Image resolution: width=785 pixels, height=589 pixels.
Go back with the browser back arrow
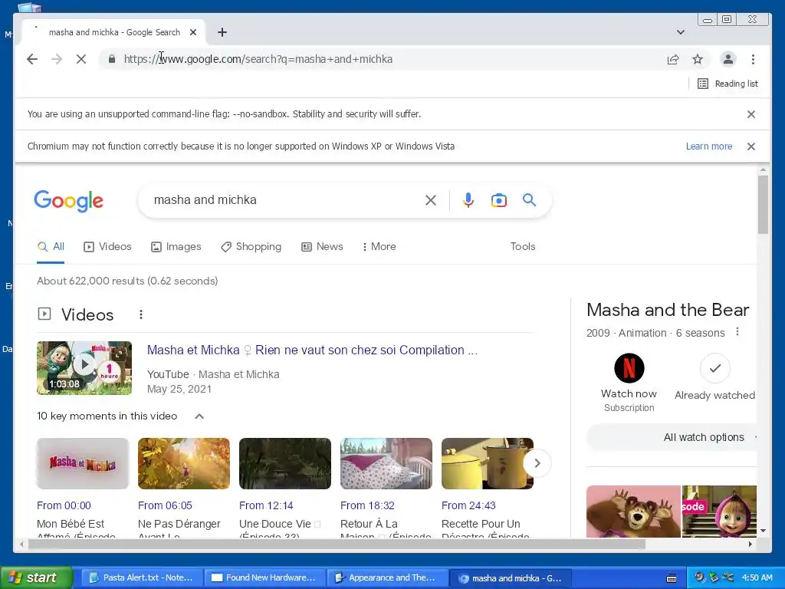[x=32, y=59]
